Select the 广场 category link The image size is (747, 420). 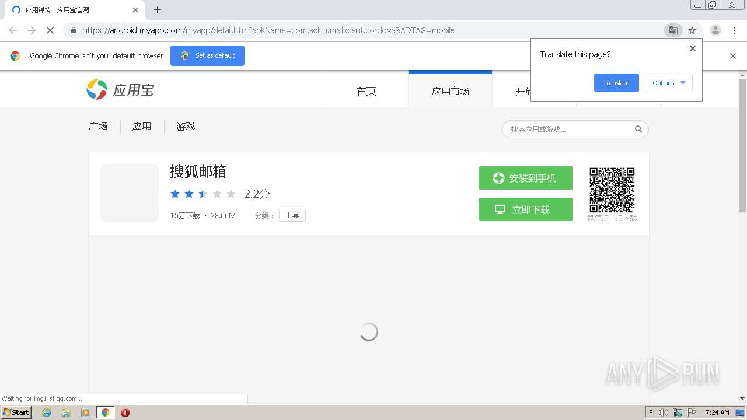pyautogui.click(x=98, y=127)
